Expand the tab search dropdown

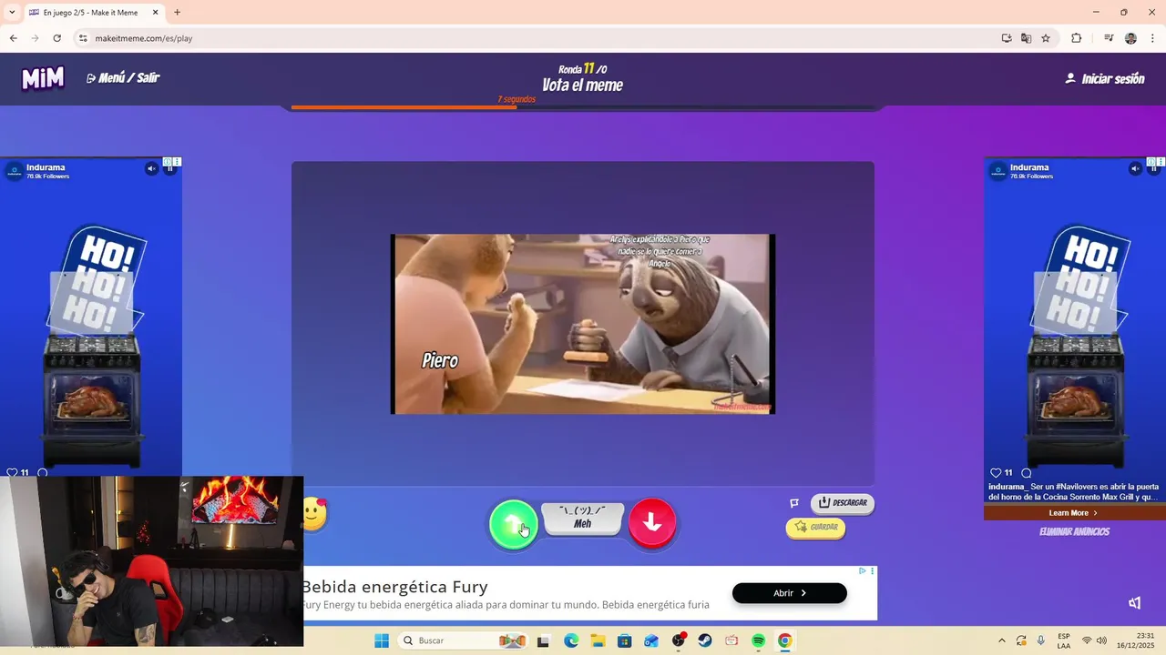pyautogui.click(x=11, y=13)
